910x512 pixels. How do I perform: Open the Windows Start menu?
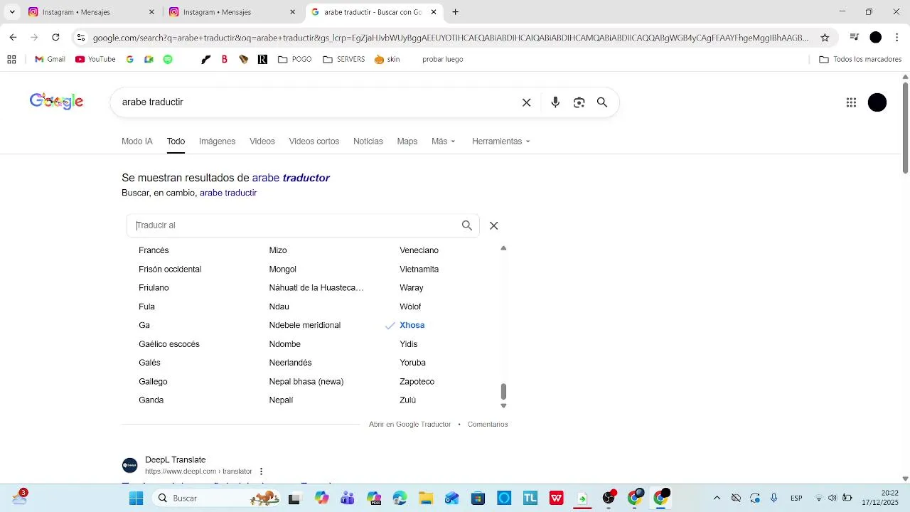coord(136,498)
